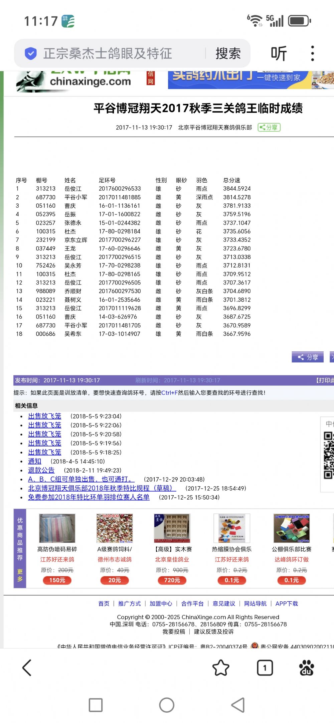Bookmark page with the star icon

(221, 668)
